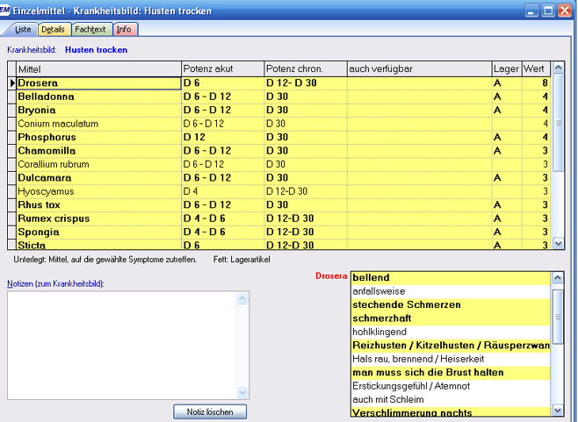Click the row pointer arrow beside Drosera
Screen dimensions: 578x422
point(12,82)
